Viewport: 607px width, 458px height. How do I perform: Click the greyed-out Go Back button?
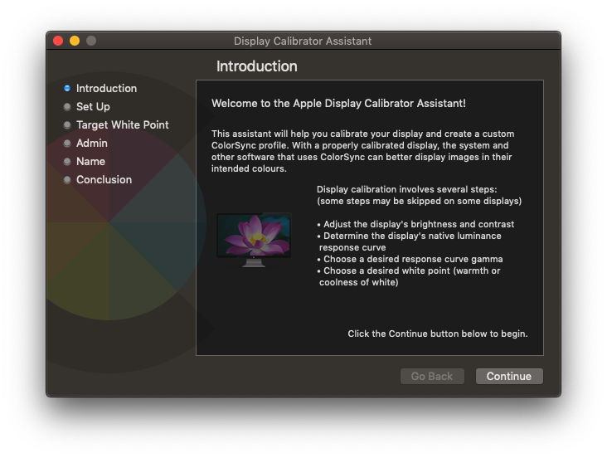point(432,376)
